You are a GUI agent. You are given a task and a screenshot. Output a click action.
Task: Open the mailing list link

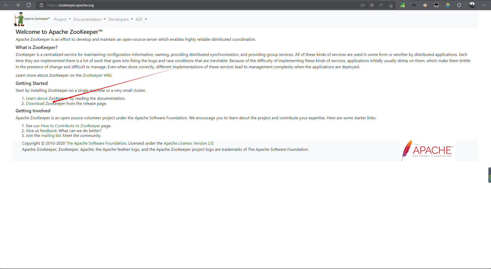[51, 136]
